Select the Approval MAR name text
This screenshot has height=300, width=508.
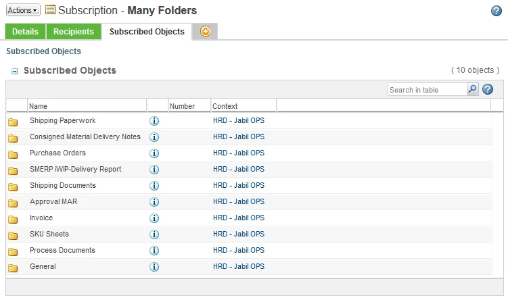tap(53, 201)
